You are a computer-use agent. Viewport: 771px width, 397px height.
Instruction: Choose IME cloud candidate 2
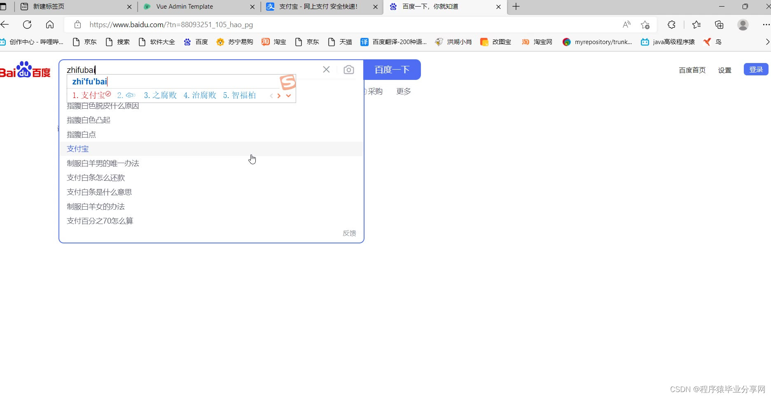coord(126,95)
